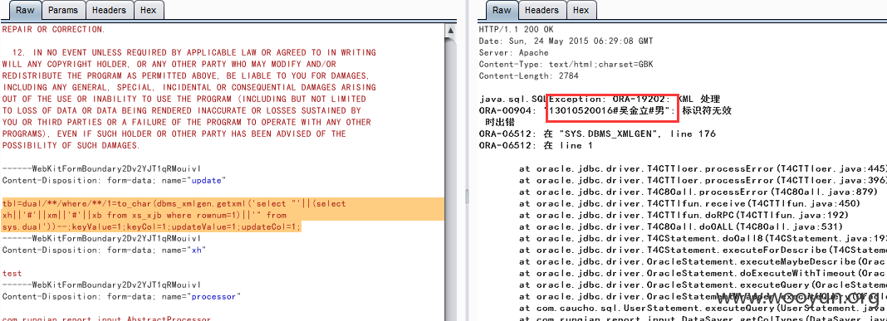Click the 'POSSIBILITY OF SUCH DAMAGES.' line

[71, 145]
